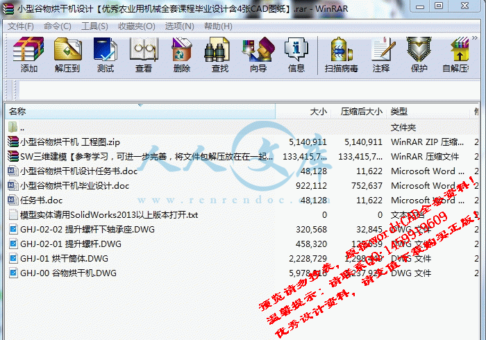The width and height of the screenshot is (486, 340).
Task: Open the 收藏夹(O) menu
Action: click(136, 26)
